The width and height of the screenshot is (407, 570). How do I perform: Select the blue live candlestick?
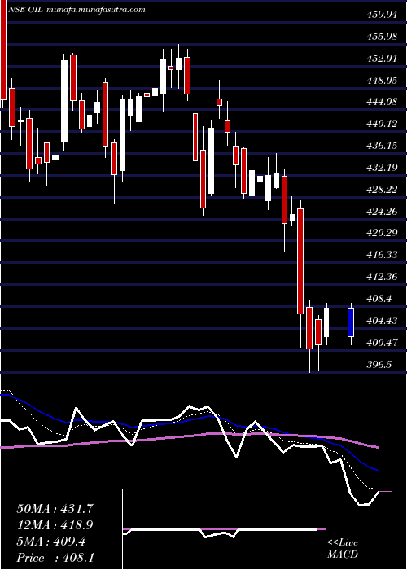[x=351, y=322]
